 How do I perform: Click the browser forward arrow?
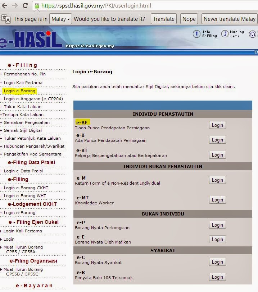tap(15, 6)
